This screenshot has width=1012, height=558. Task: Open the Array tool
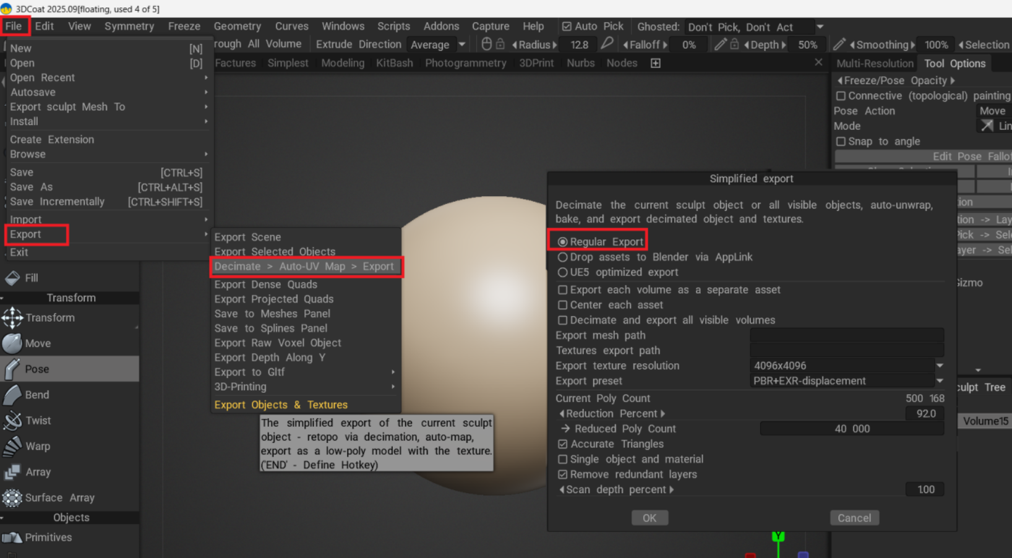click(69, 472)
